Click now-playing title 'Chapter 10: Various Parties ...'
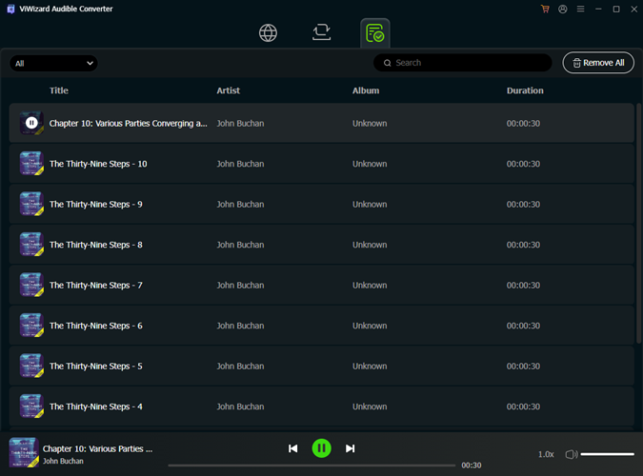This screenshot has height=476, width=643. (97, 449)
